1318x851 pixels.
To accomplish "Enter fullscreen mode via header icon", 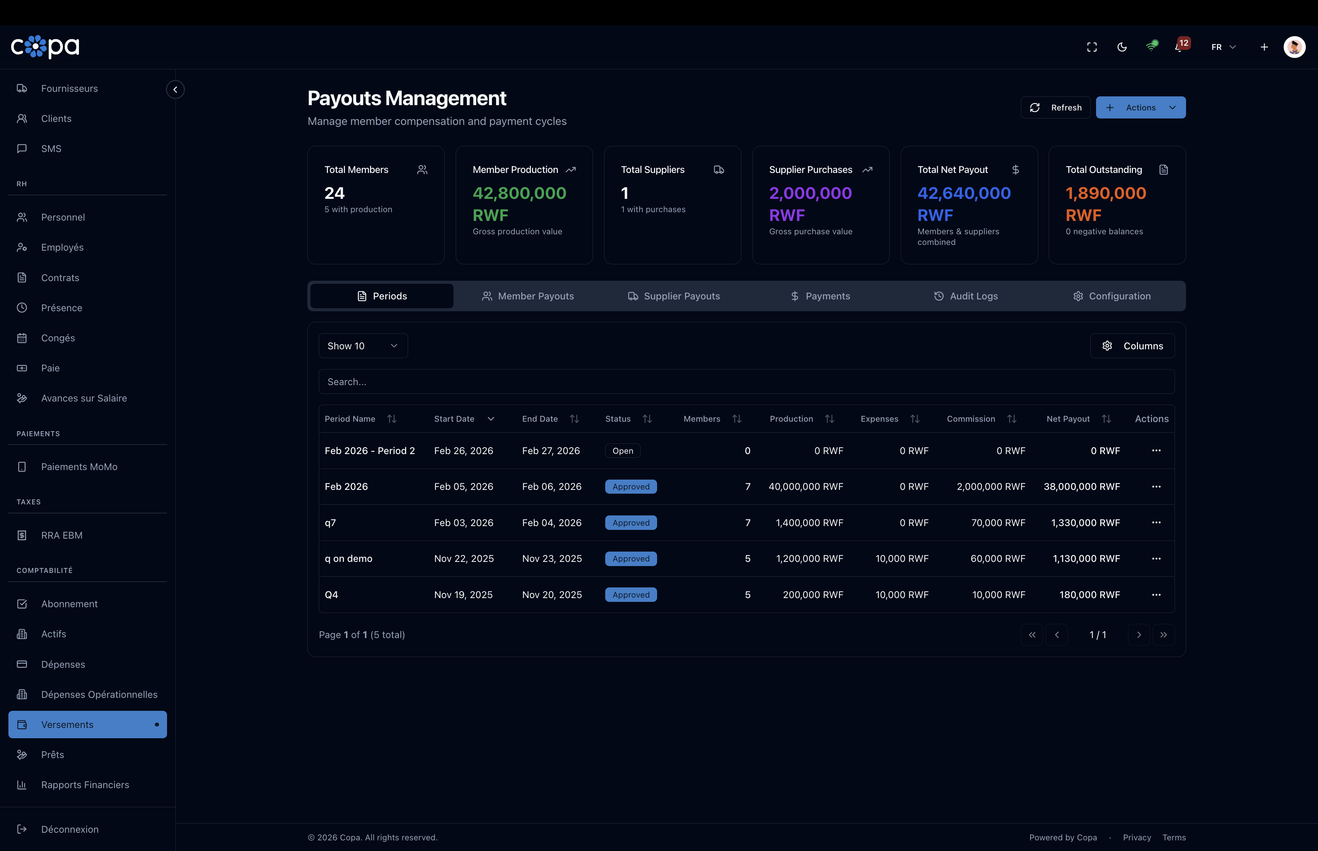I will click(1092, 47).
